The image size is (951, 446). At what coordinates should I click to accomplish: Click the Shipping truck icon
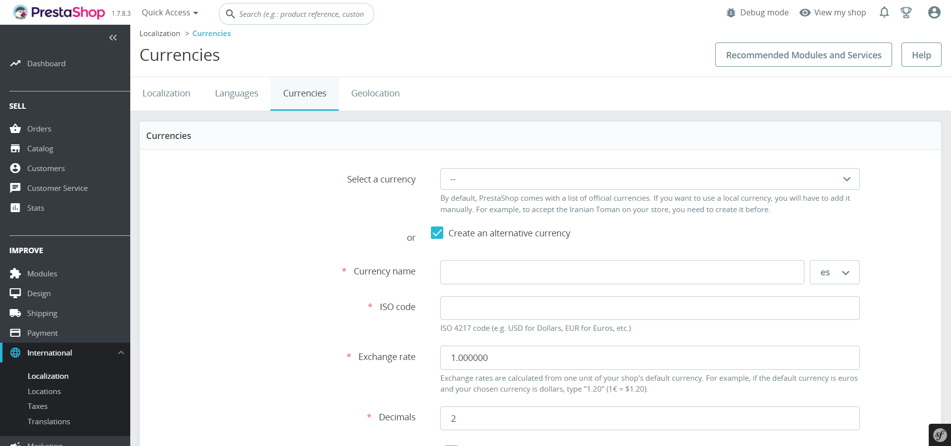(x=15, y=313)
